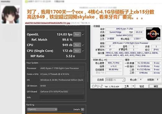Click the Ryzen 7 logo in CPU-Z
Image resolution: width=162 pixels, height=114 pixels.
[x=153, y=34]
